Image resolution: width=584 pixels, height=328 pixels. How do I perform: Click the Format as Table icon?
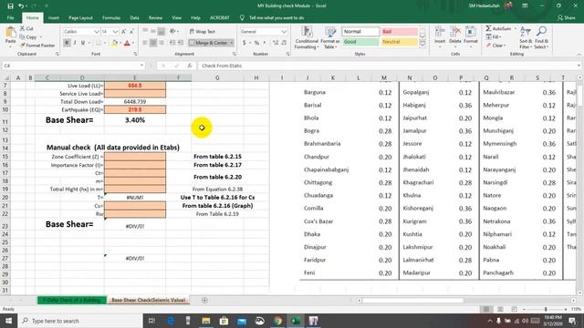329,32
